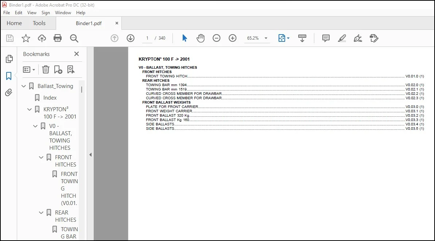Open TOWING BAR mm 1519 entry

285,89
